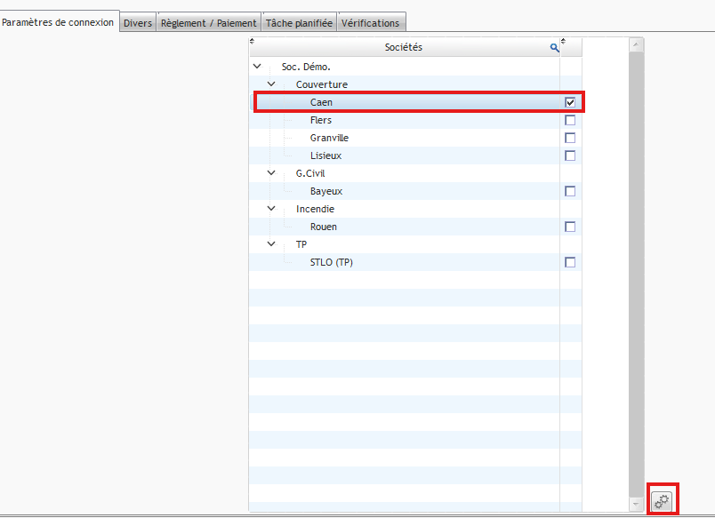Viewport: 715px width, 518px height.
Task: Click the vertical scrollbar track
Action: pos(636,267)
